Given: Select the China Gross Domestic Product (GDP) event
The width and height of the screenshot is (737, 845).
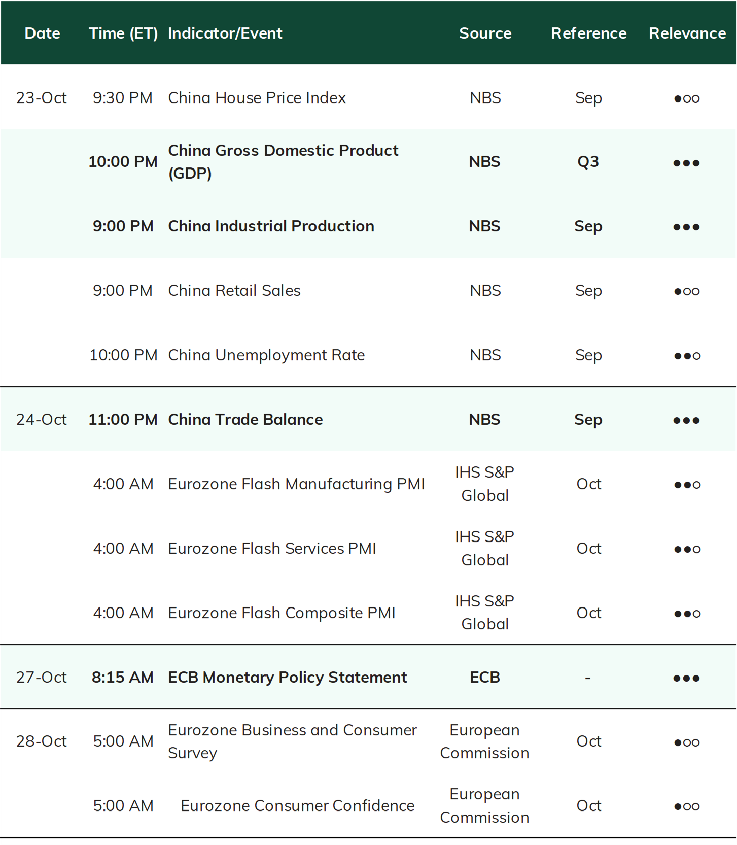Looking at the screenshot, I should coord(283,161).
